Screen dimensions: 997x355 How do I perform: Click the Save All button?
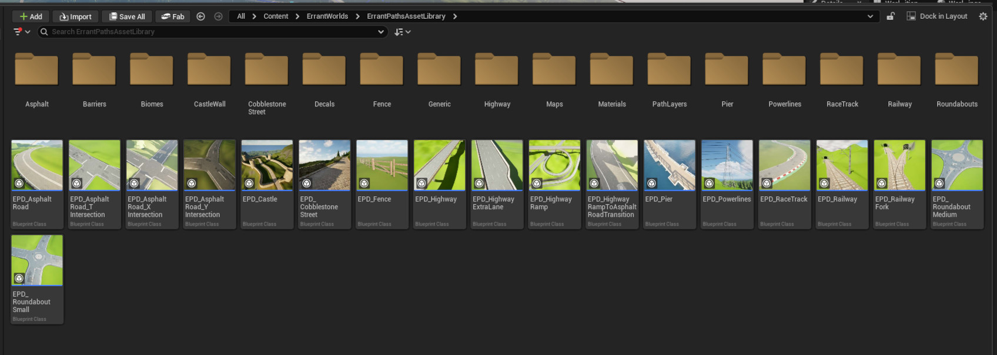(127, 16)
